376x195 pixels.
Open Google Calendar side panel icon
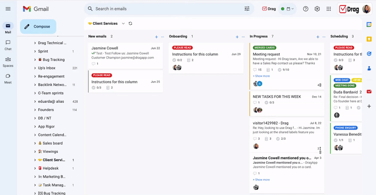[x=369, y=24]
